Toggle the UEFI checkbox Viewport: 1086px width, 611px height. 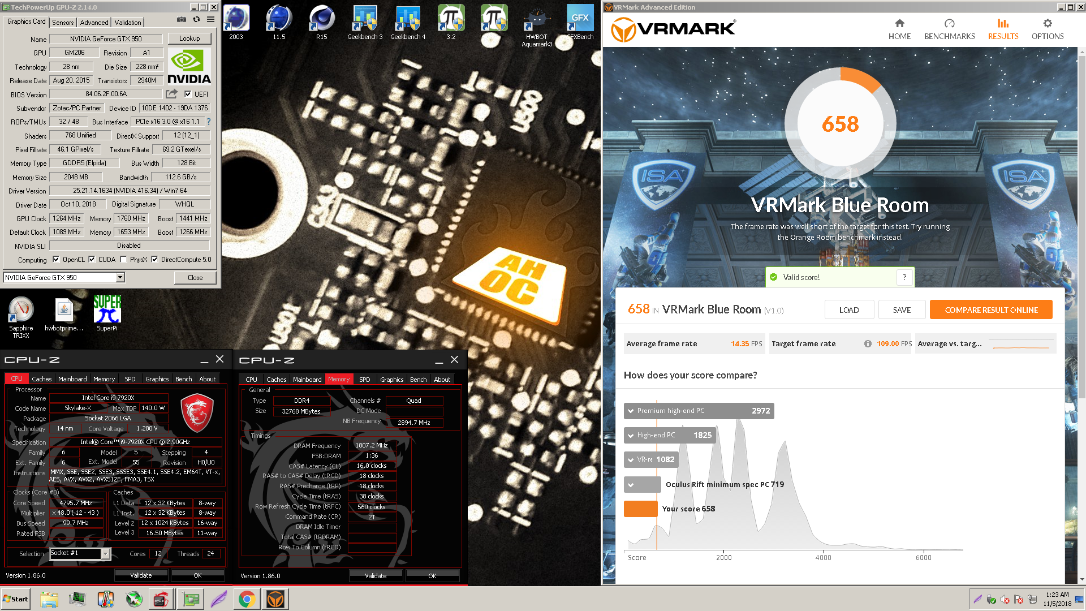188,94
